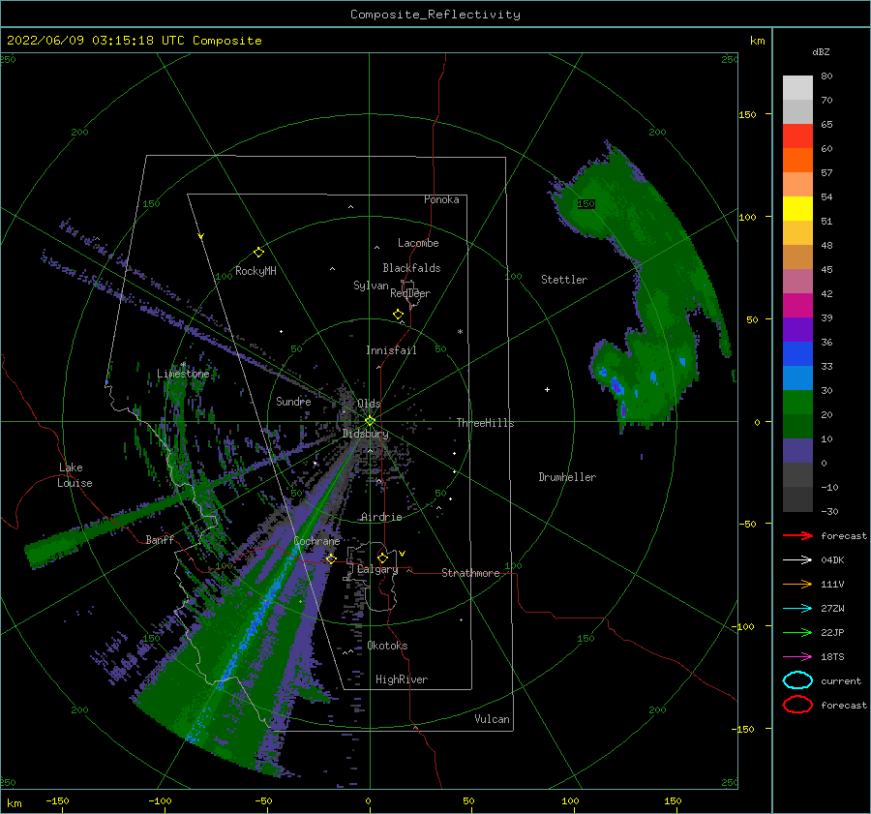The height and width of the screenshot is (814, 871).
Task: Click the blue 33-36 dBZ color swatch
Action: pyautogui.click(x=797, y=353)
